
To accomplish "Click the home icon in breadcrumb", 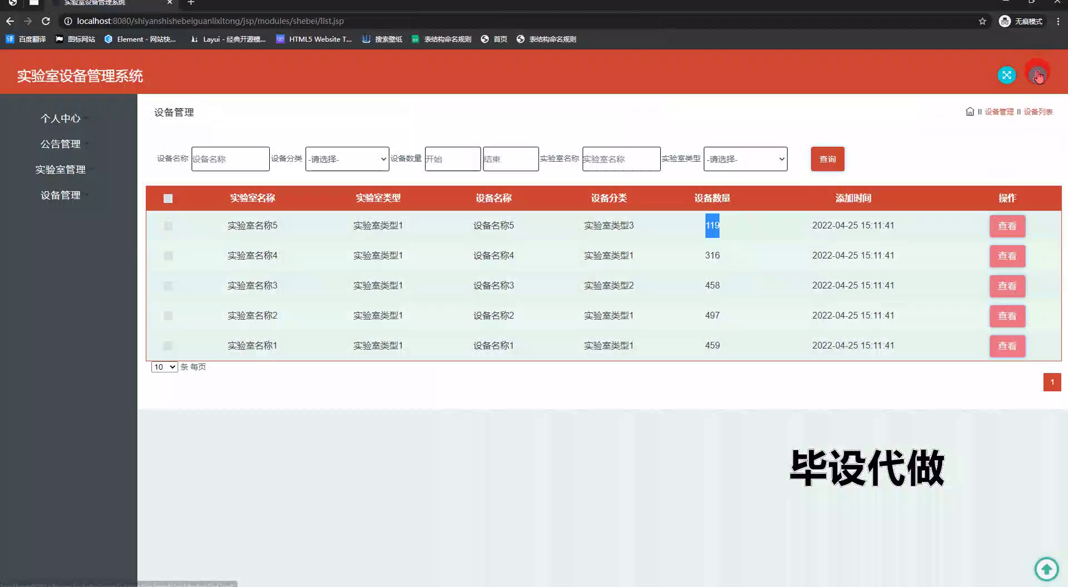I will 970,112.
